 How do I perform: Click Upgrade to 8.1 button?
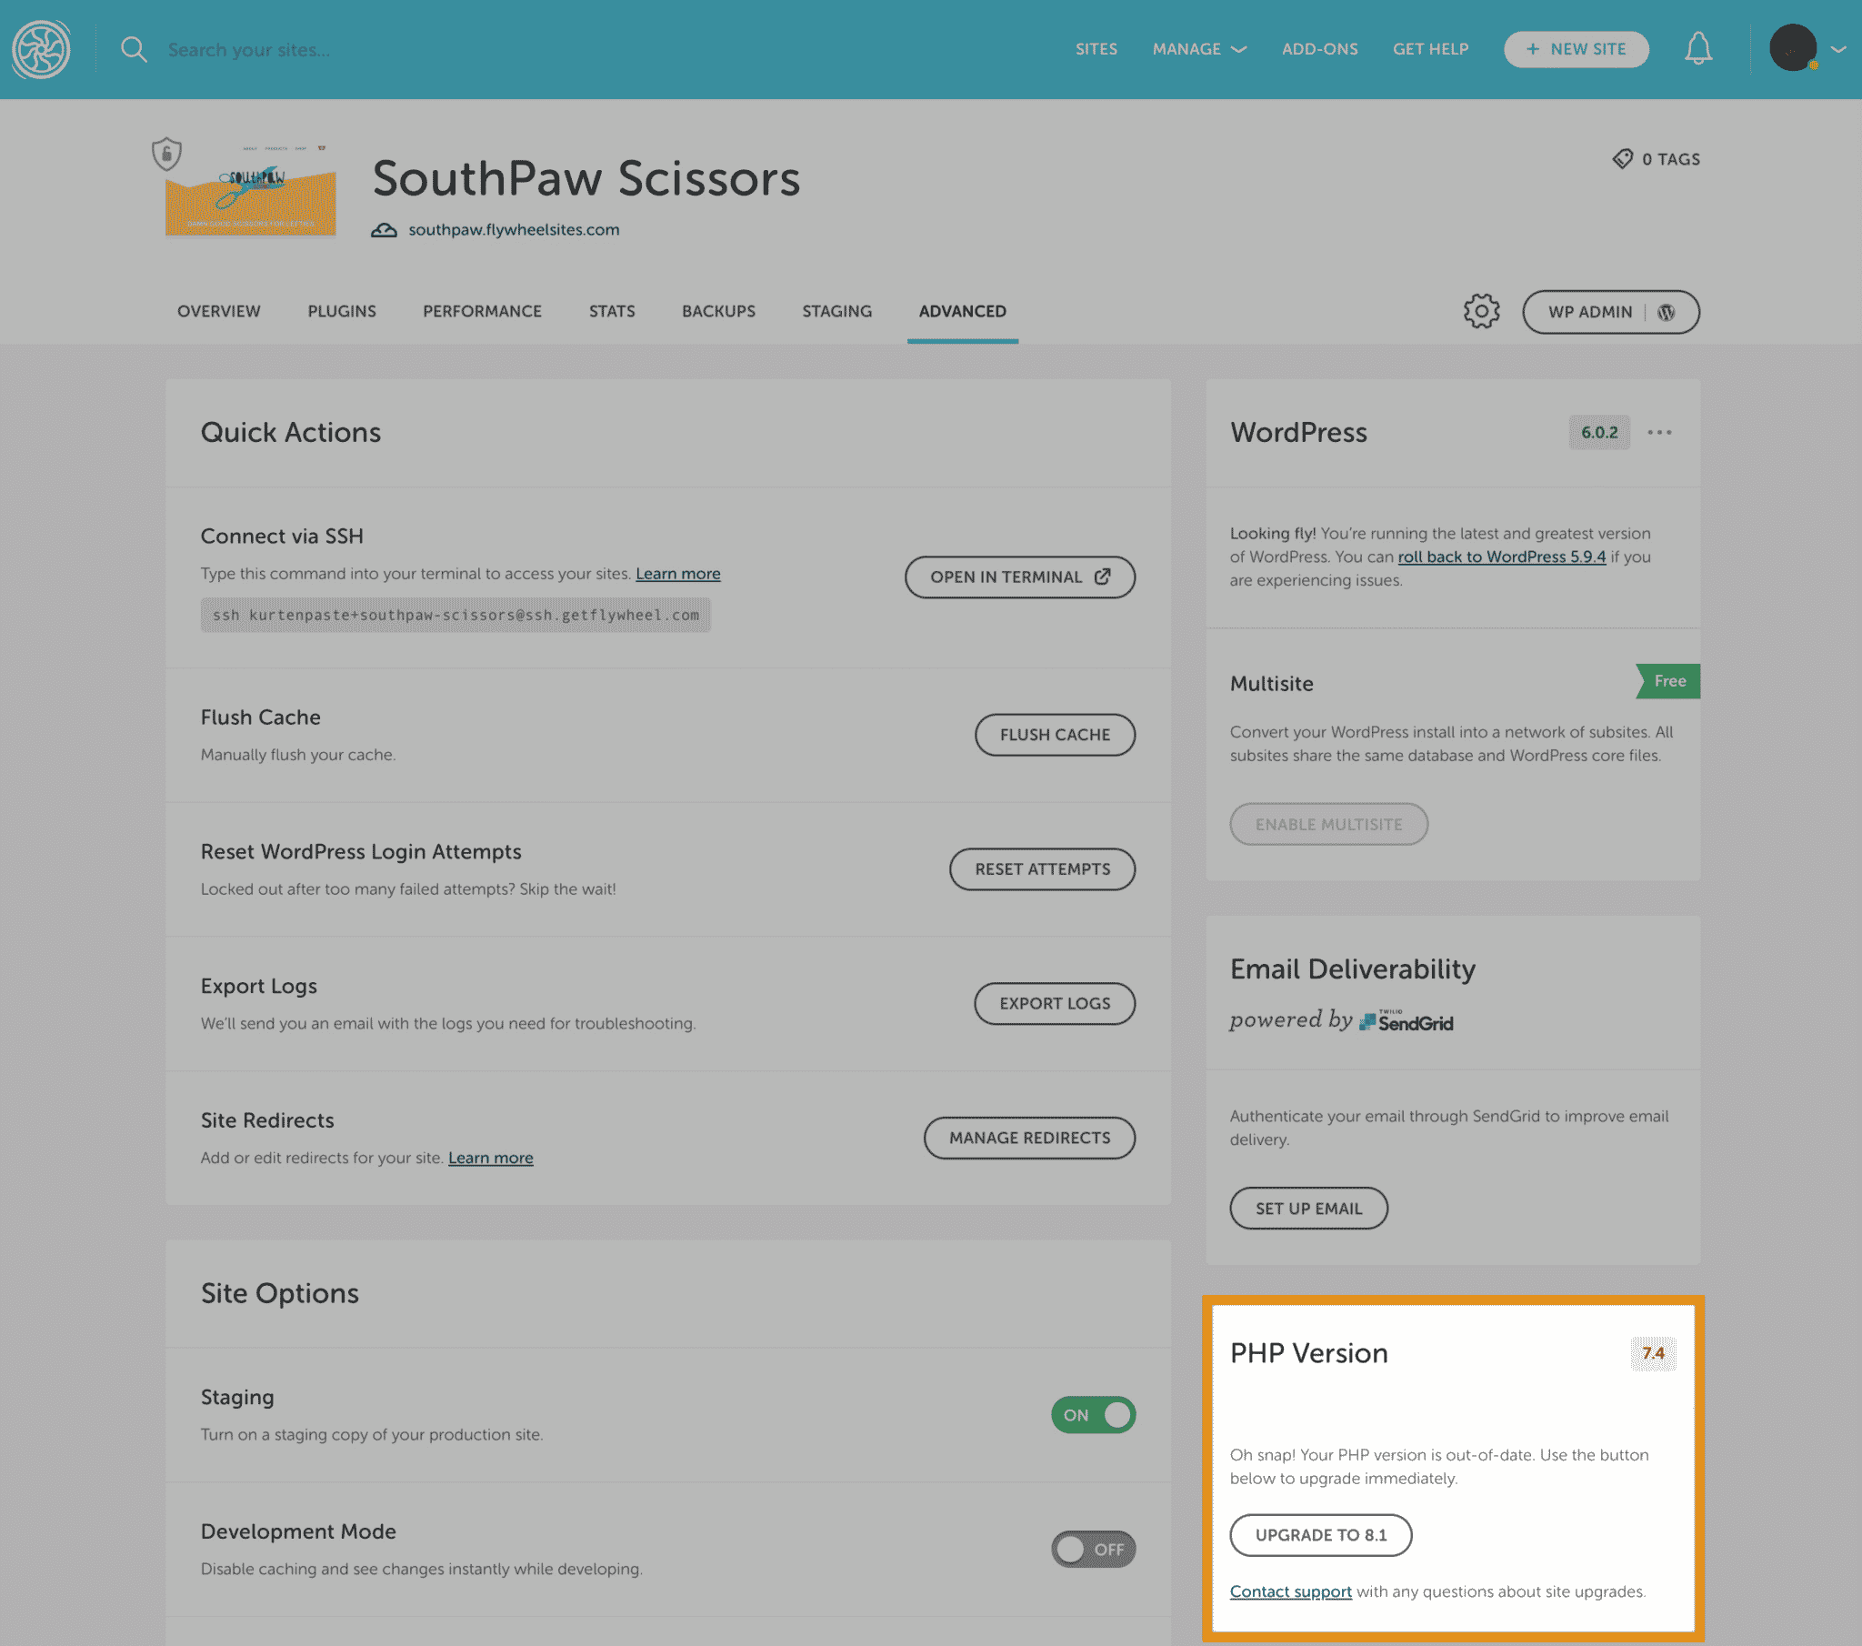(x=1320, y=1535)
